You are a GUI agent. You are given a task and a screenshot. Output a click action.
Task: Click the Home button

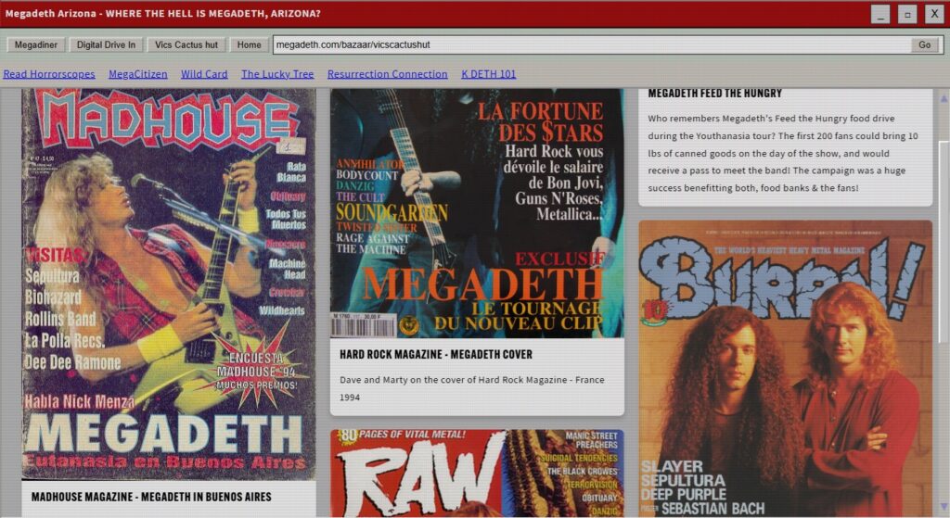[x=249, y=44]
